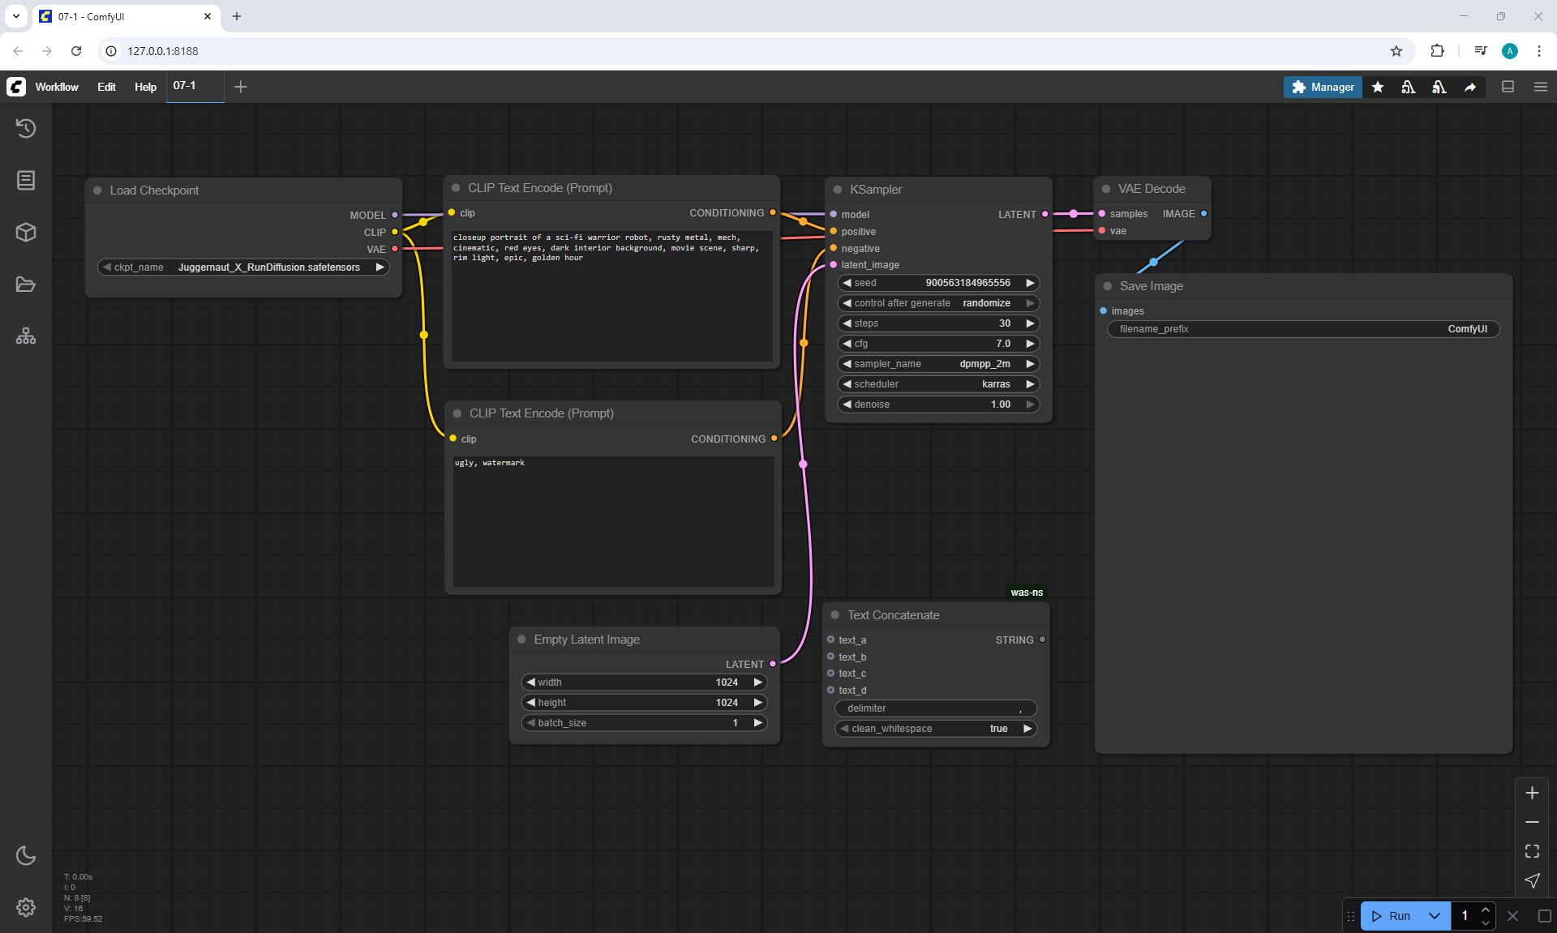Toggle dark theme moon icon
This screenshot has width=1557, height=933.
click(x=26, y=855)
